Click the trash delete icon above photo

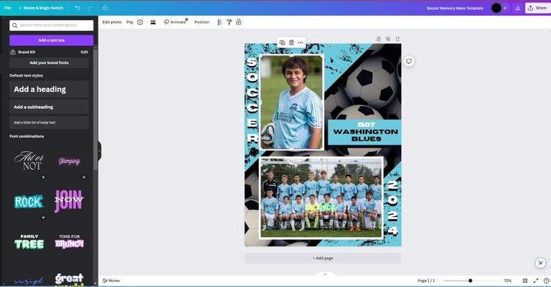click(x=291, y=42)
